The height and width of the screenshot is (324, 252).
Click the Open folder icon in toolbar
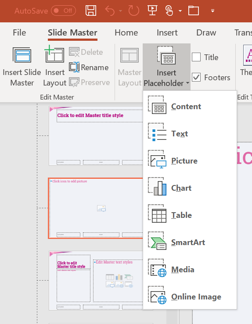pyautogui.click(x=194, y=11)
